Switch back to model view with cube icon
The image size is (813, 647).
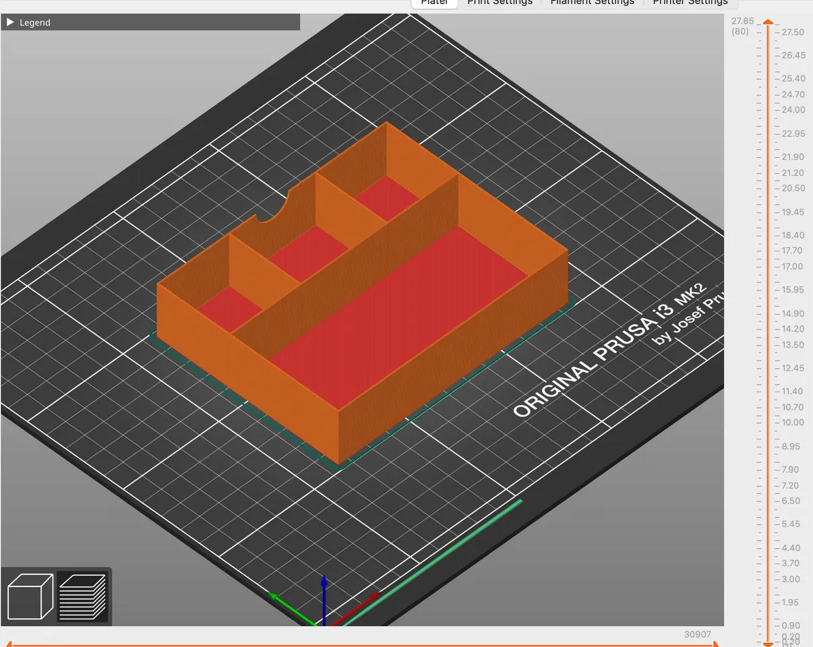coord(30,596)
